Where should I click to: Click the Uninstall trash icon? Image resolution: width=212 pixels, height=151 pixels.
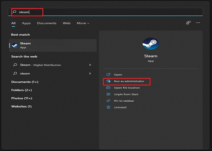pyautogui.click(x=108, y=107)
